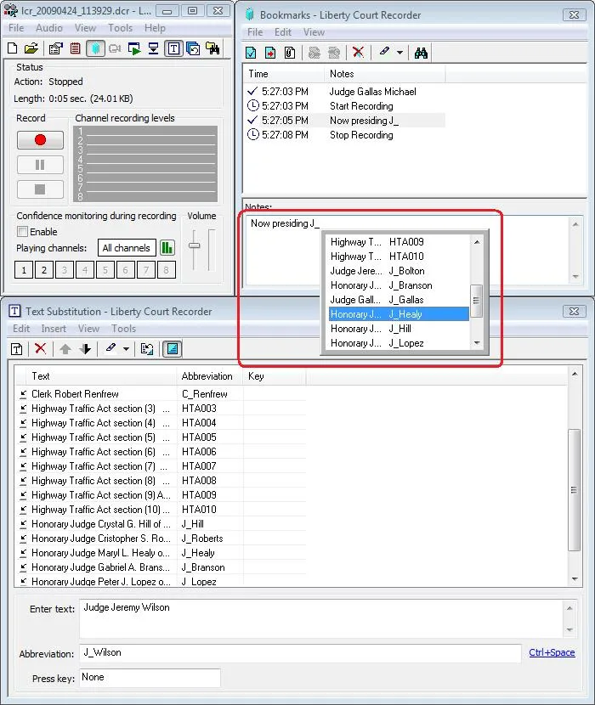Viewport: 595px width, 705px height.
Task: Open the folder search binoculars icon
Action: pos(212,48)
